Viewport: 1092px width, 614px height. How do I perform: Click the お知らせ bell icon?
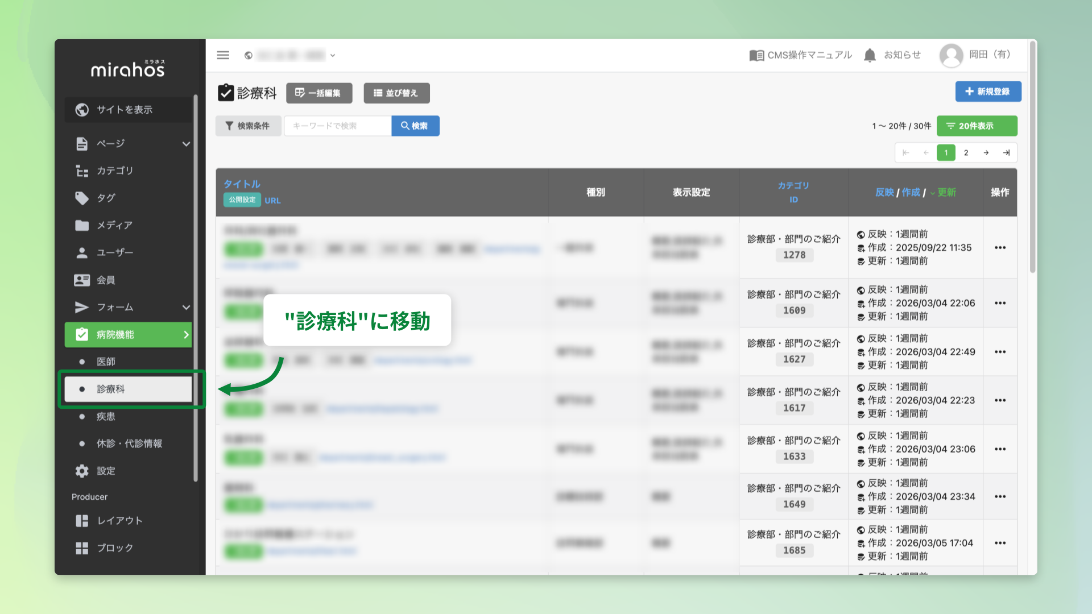870,55
